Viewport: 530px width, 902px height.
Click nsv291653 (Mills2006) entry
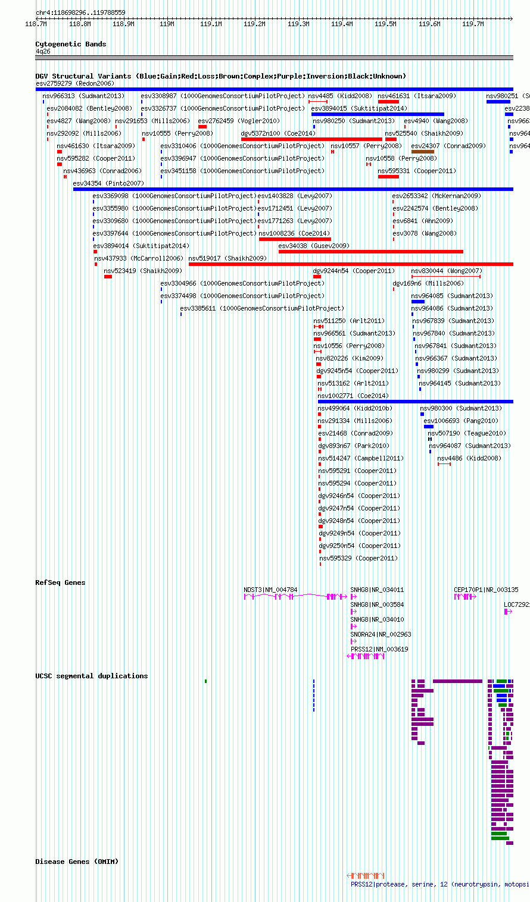point(152,121)
